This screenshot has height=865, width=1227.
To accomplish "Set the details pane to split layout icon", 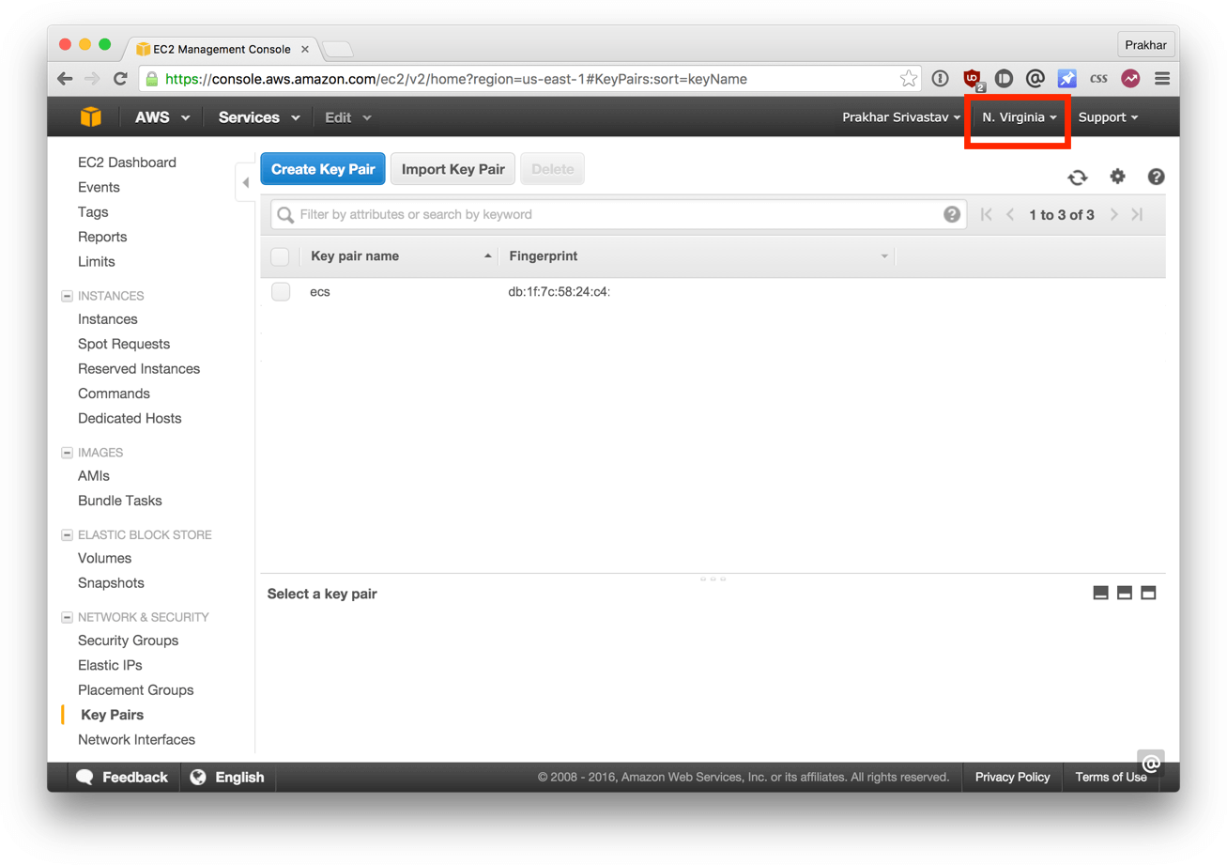I will [1125, 593].
